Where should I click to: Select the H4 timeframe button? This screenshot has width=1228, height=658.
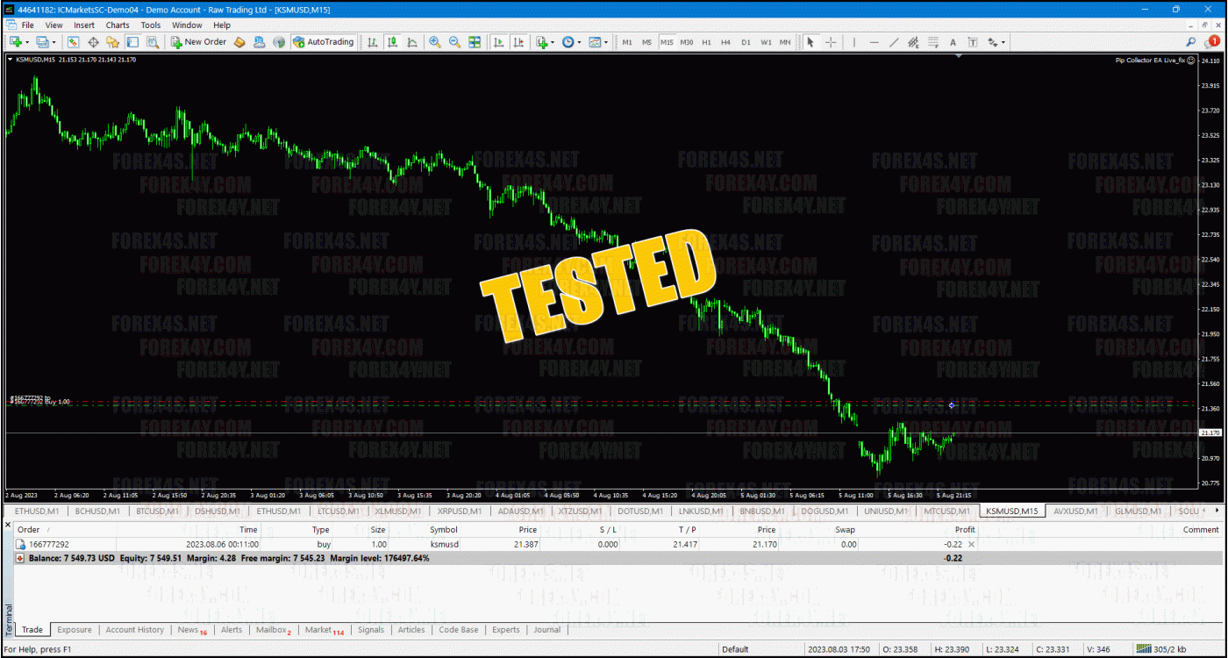[725, 42]
